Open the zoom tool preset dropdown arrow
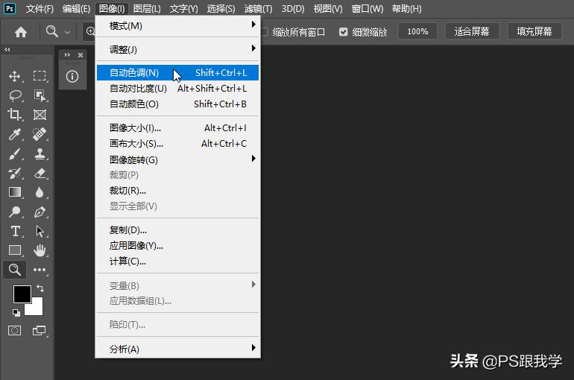574x380 pixels. click(x=67, y=32)
